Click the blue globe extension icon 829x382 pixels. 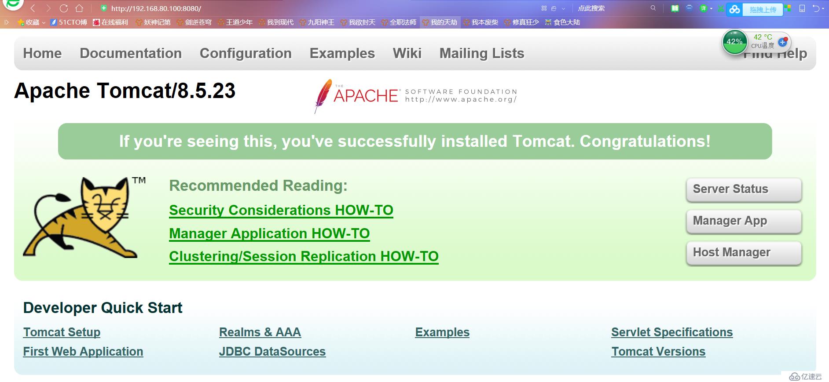[689, 8]
